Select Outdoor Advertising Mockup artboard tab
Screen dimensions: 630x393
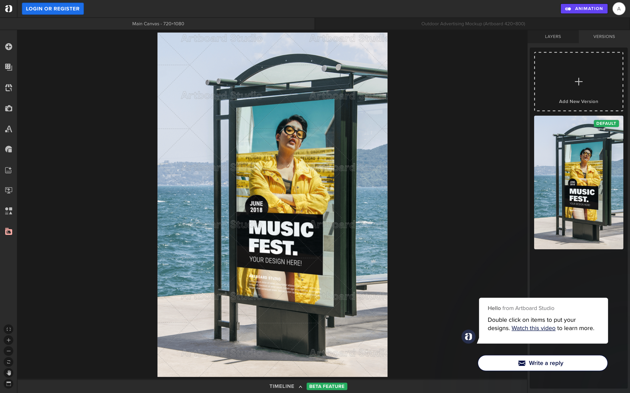(473, 24)
